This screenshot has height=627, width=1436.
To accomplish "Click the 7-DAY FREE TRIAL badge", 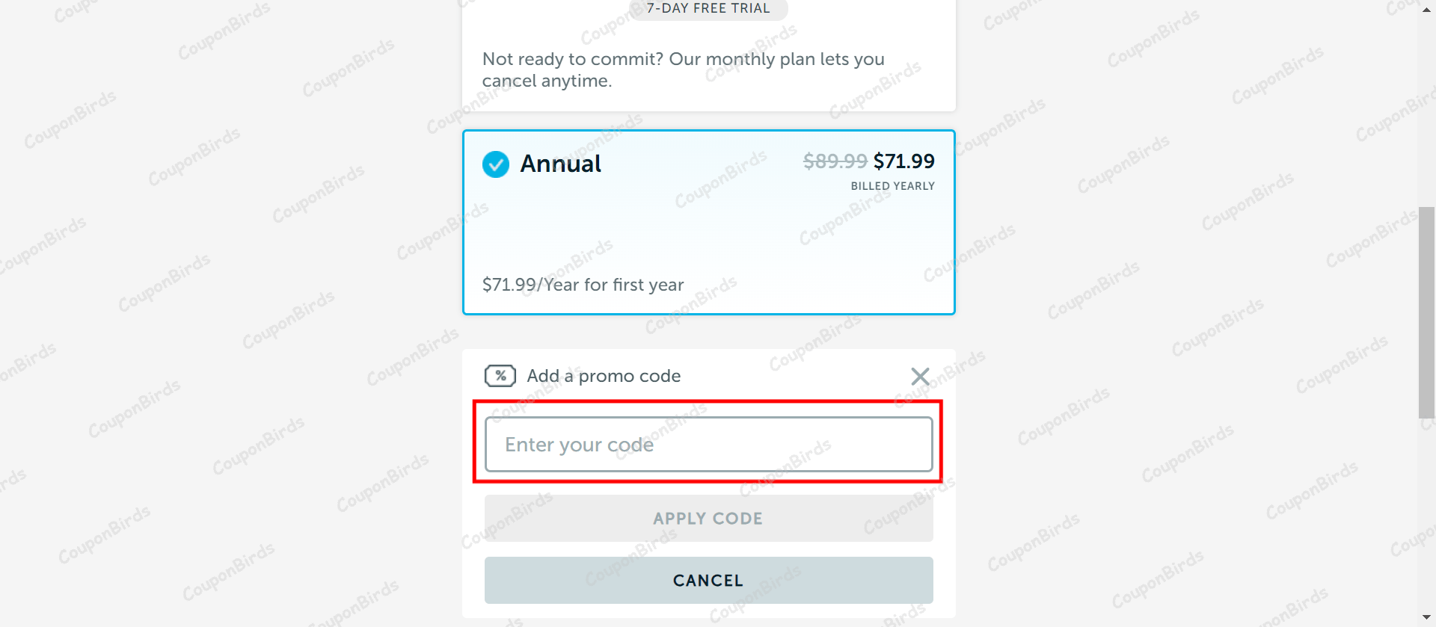I will tap(708, 8).
